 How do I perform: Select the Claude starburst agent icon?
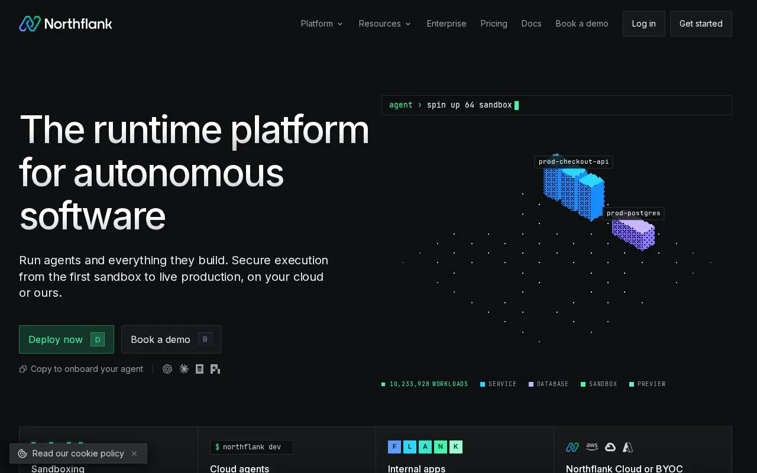pos(184,369)
